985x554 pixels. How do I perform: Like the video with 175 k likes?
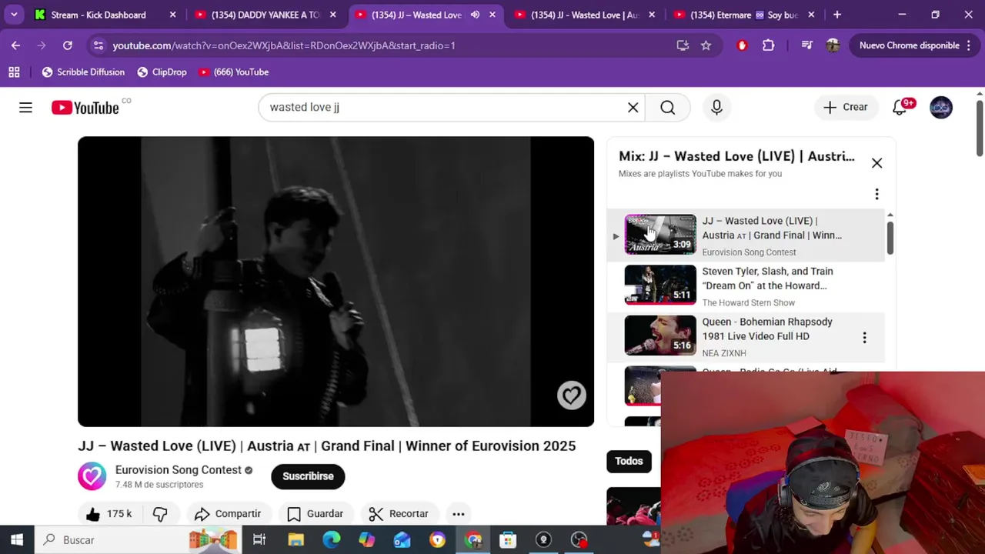[x=110, y=514]
